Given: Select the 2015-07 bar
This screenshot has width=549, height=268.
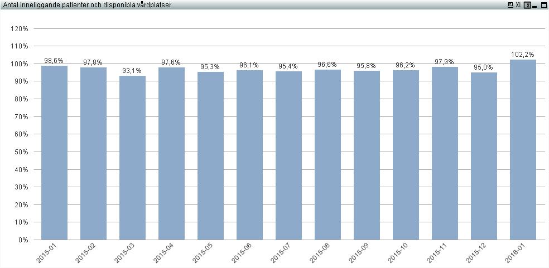Looking at the screenshot, I should point(288,155).
